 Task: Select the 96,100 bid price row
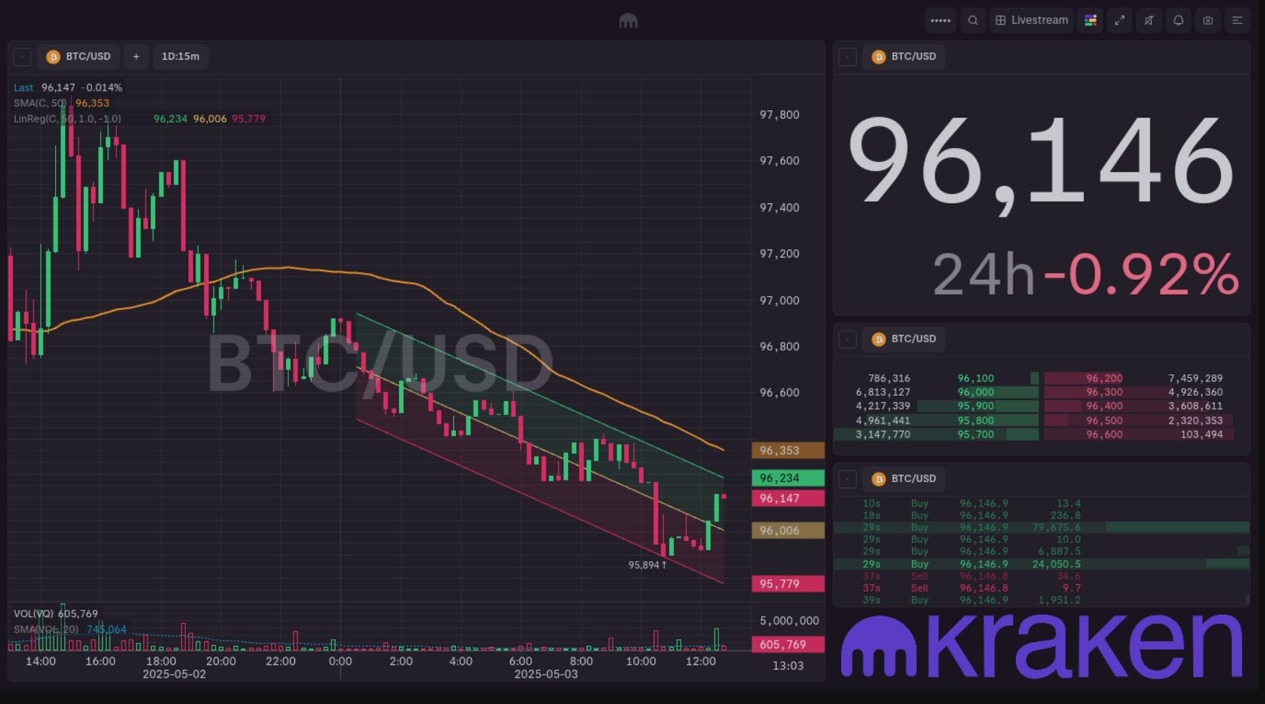(x=937, y=379)
